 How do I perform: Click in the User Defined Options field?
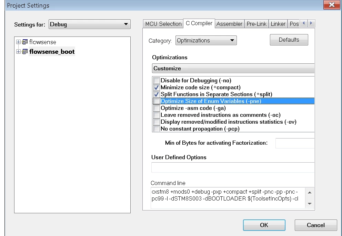coord(233,167)
